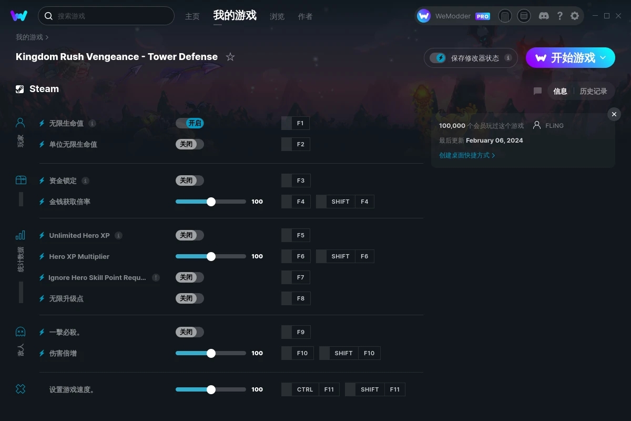631x421 pixels.
Task: Click the FLiNG author name
Action: [x=555, y=126]
